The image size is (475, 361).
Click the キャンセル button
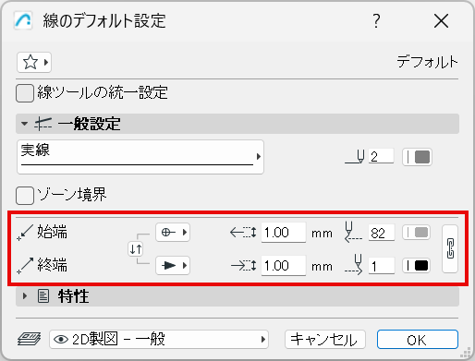coord(325,340)
